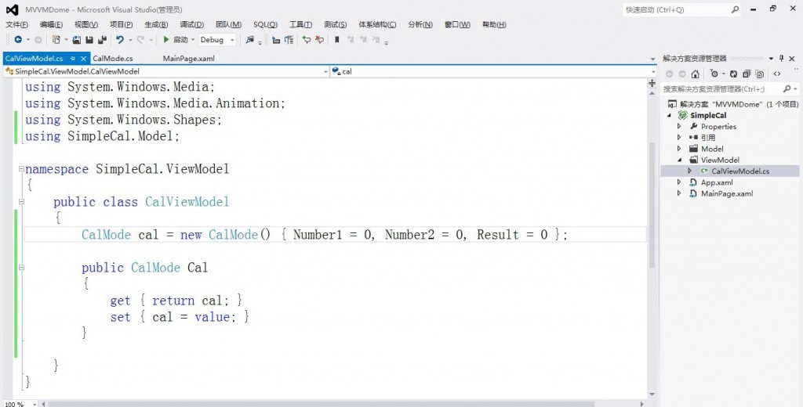The image size is (803, 407).
Task: Open Undo history dropdown arrow
Action: [x=130, y=40]
